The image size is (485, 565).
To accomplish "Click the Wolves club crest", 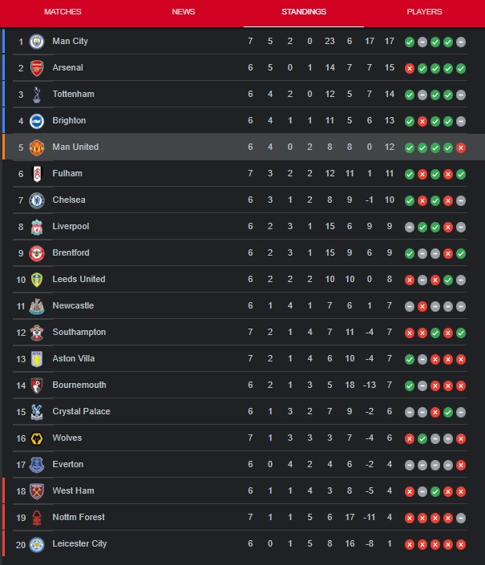I will [37, 438].
